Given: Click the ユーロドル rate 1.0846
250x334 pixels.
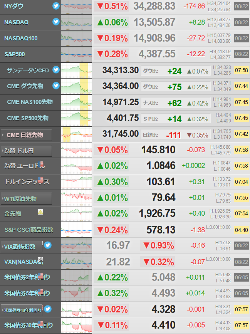Looking at the screenshot, I should coord(161,166).
